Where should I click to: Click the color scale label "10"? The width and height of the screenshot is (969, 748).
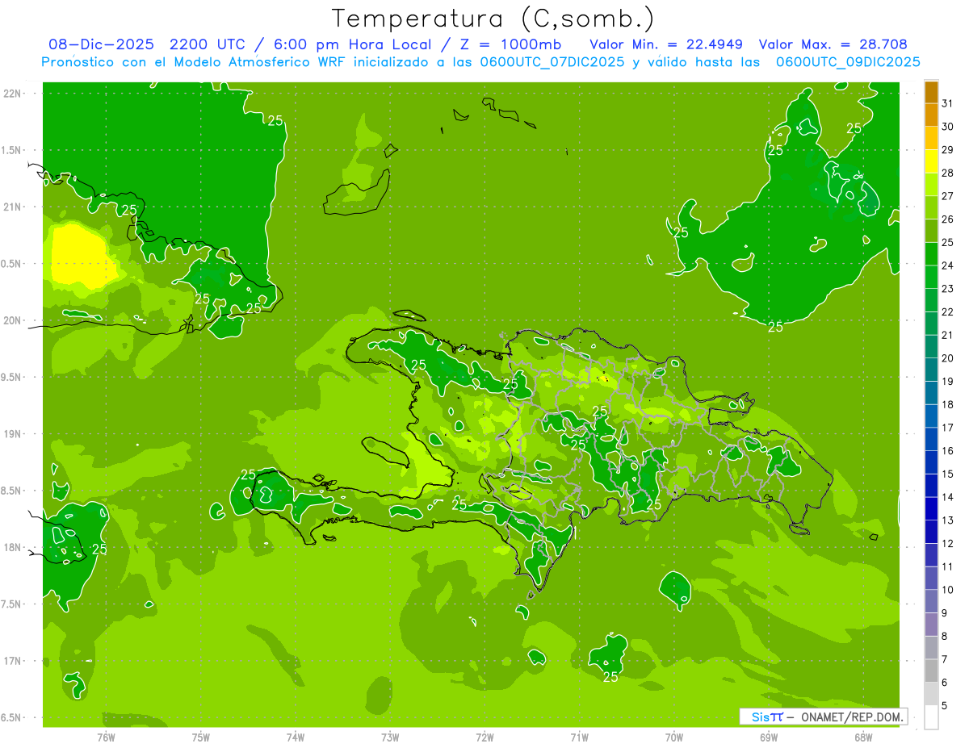click(x=948, y=590)
